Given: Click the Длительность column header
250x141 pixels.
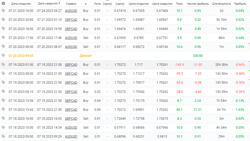Looking at the screenshot, I should [x=221, y=4].
